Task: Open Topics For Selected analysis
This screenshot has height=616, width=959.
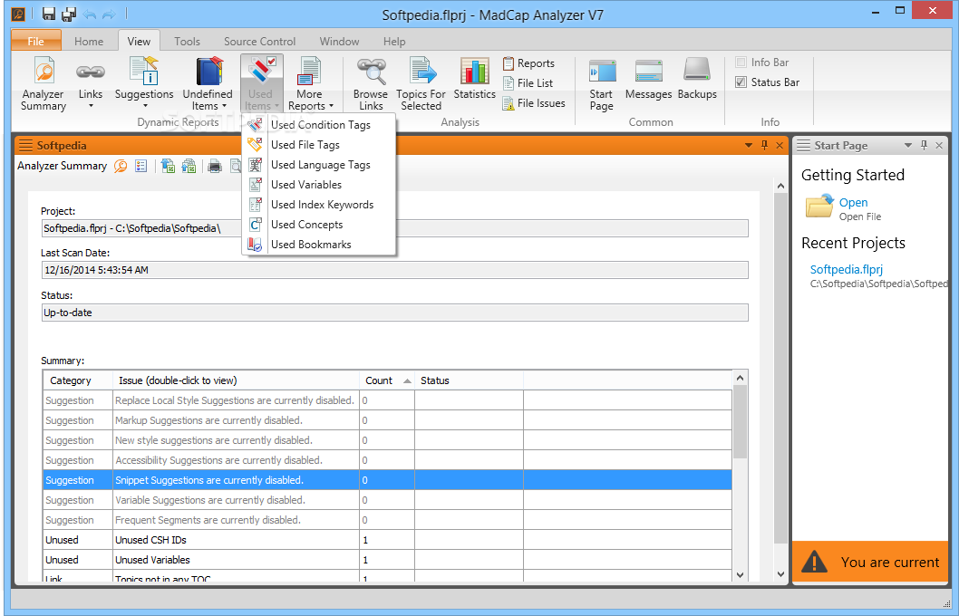Action: coord(421,83)
